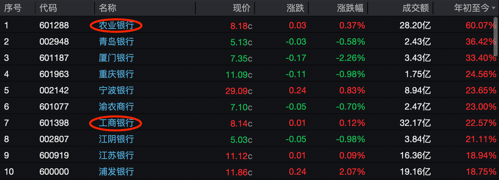This screenshot has height=180, width=499.
Task: Click the 名称 column header
Action: [x=107, y=8]
